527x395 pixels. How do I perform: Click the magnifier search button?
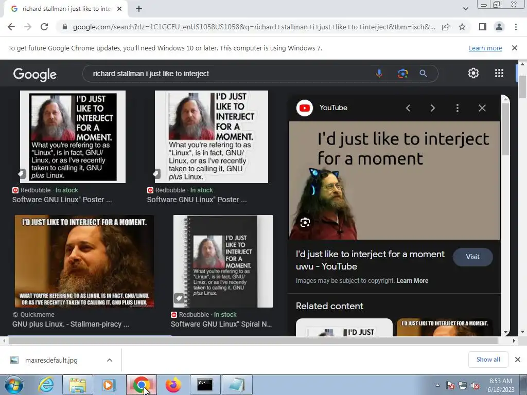point(423,74)
